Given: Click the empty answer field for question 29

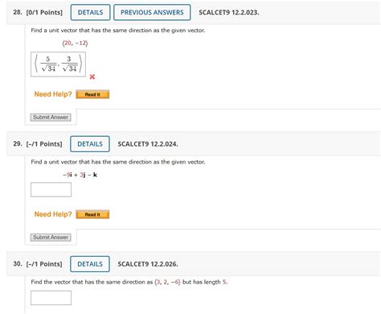Looking at the screenshot, I should click(51, 190).
